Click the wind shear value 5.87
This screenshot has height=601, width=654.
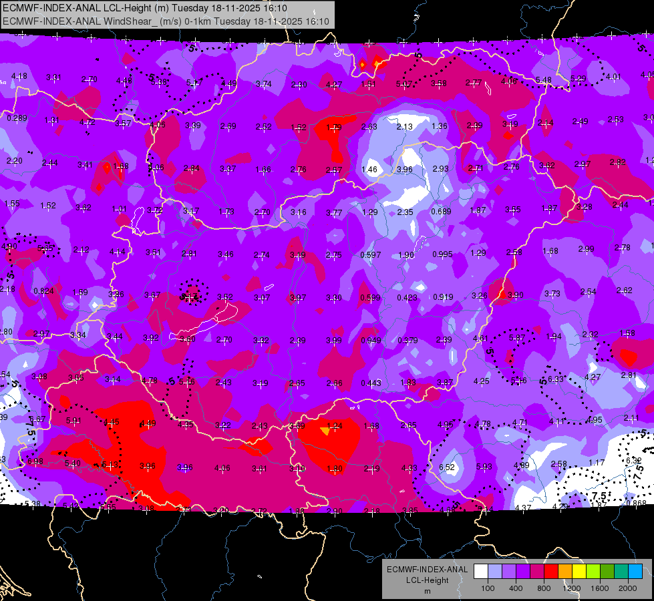[517, 337]
